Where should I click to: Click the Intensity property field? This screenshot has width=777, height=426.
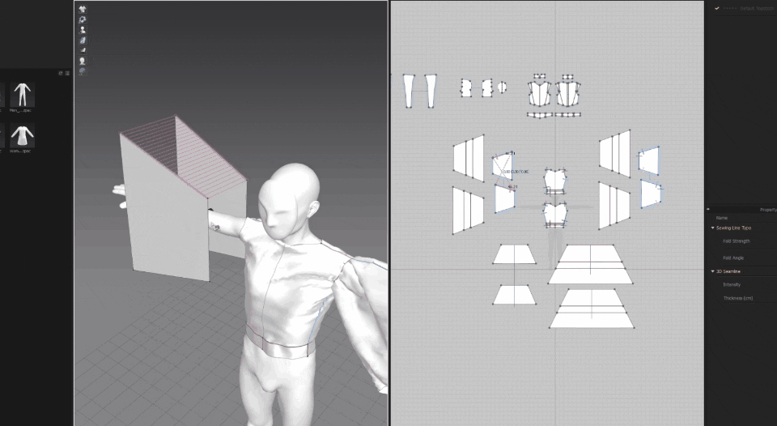732,284
